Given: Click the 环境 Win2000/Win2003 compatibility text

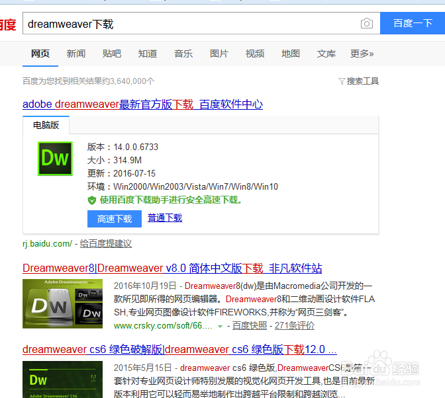Looking at the screenshot, I should (x=183, y=186).
